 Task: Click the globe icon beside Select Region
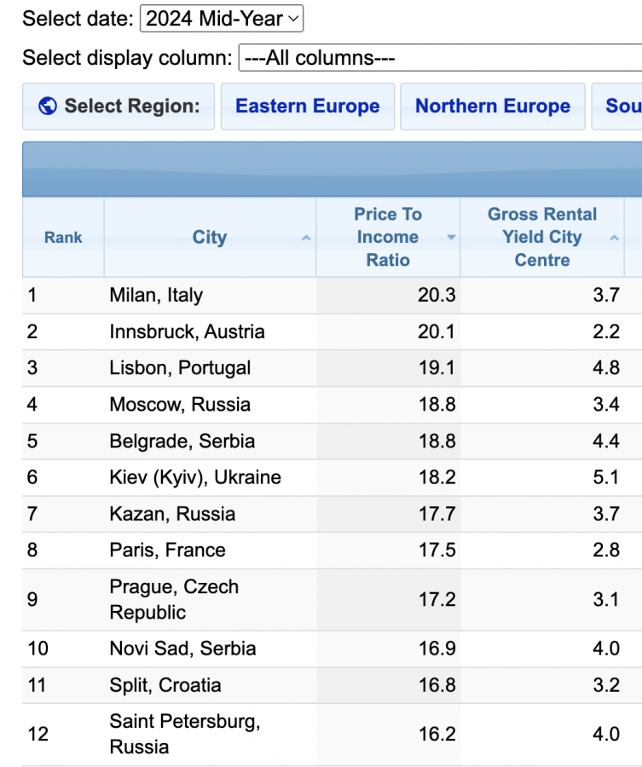click(x=49, y=107)
